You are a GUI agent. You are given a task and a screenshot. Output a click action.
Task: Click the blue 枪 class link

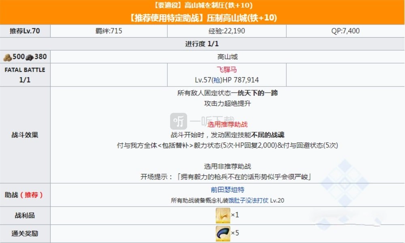(219, 80)
